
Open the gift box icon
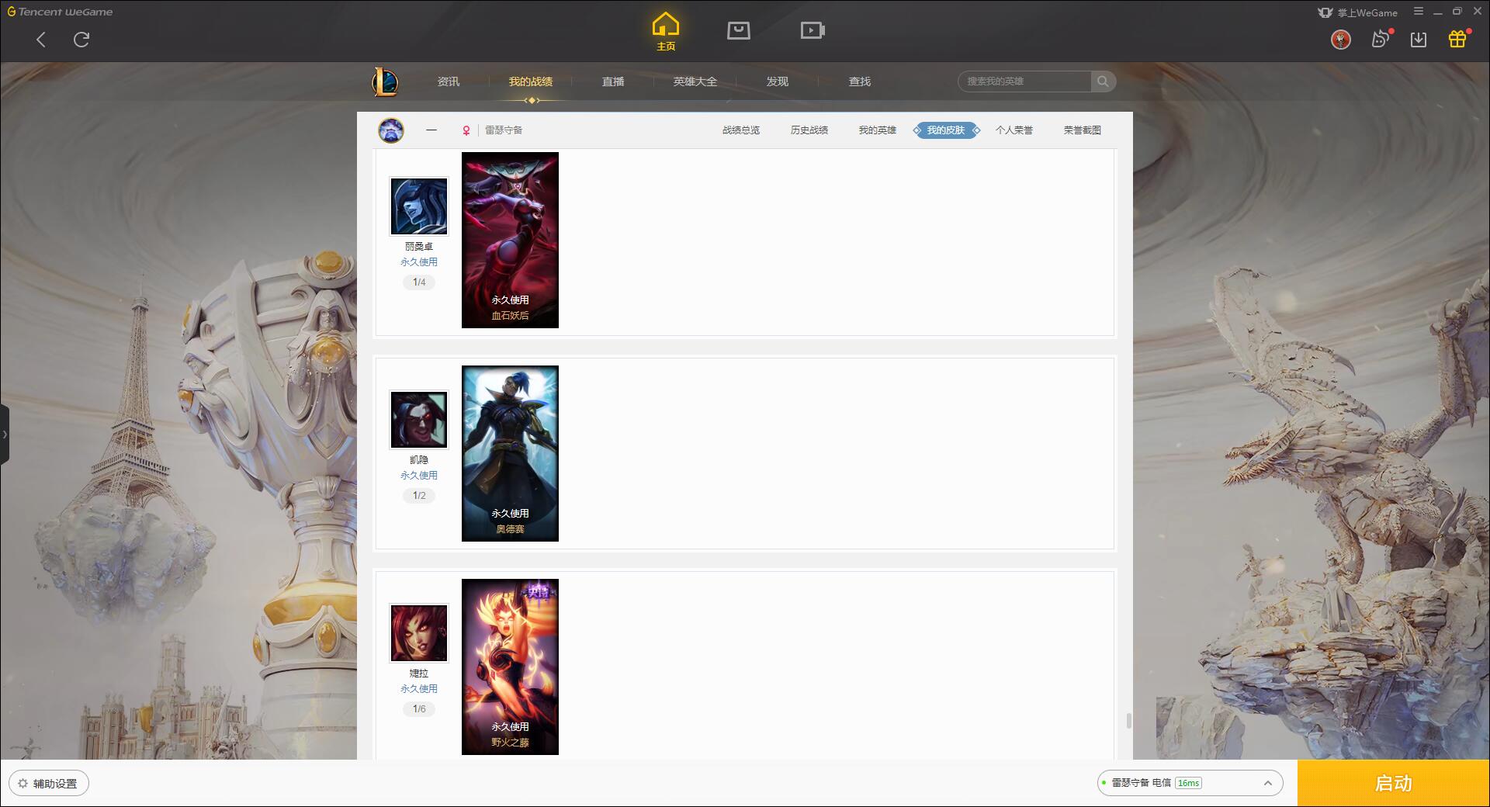(1457, 39)
